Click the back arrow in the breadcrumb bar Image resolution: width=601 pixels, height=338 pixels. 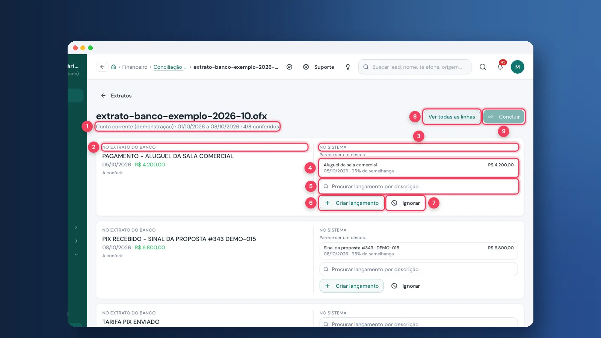(102, 67)
